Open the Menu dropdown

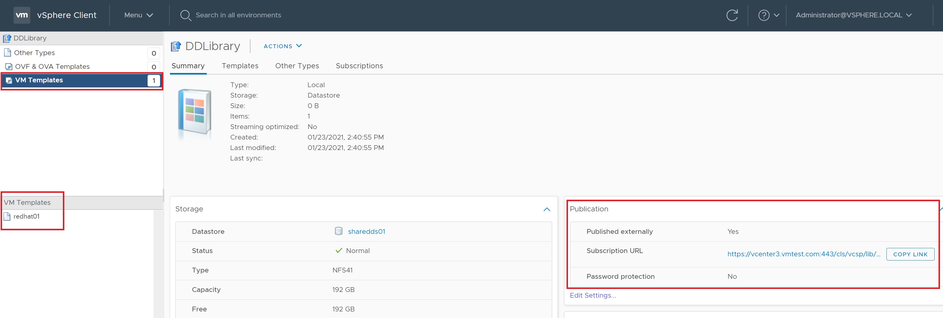[138, 15]
